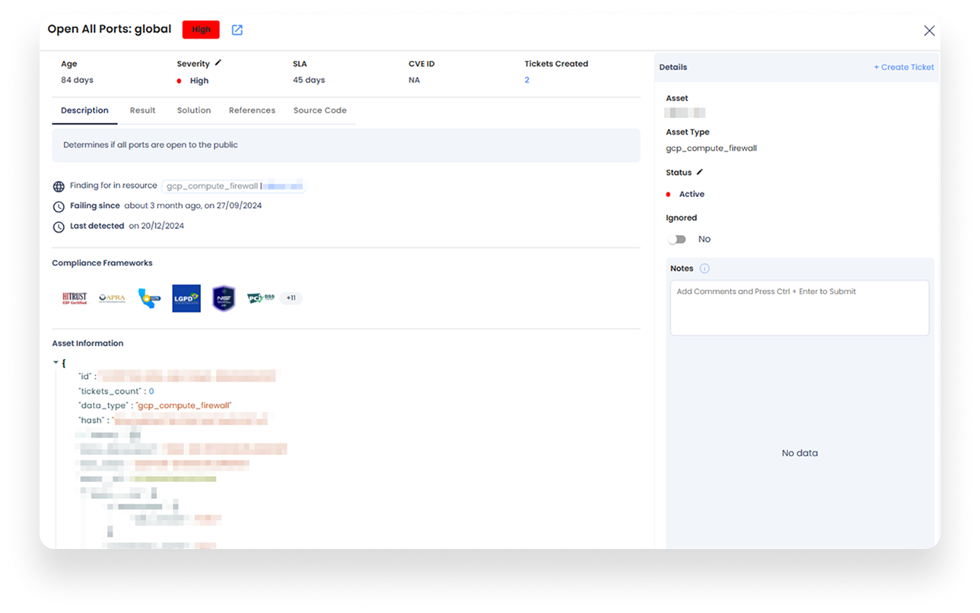
Task: Open the Tickets Created count 2
Action: point(527,80)
